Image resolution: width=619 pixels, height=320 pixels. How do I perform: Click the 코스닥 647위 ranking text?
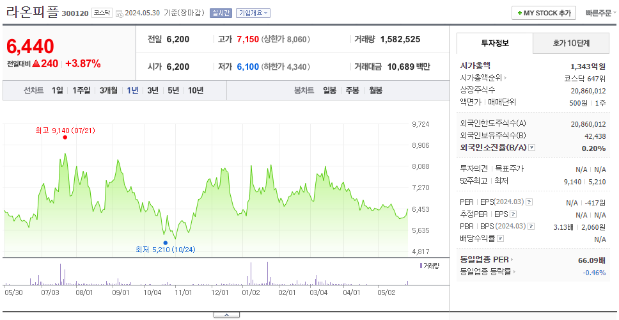click(x=585, y=78)
